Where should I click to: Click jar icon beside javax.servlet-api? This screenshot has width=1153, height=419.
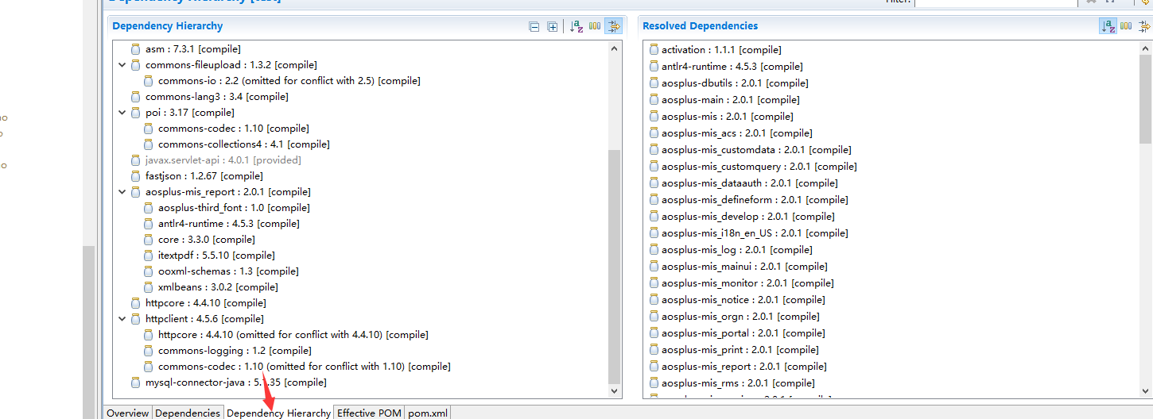(135, 160)
